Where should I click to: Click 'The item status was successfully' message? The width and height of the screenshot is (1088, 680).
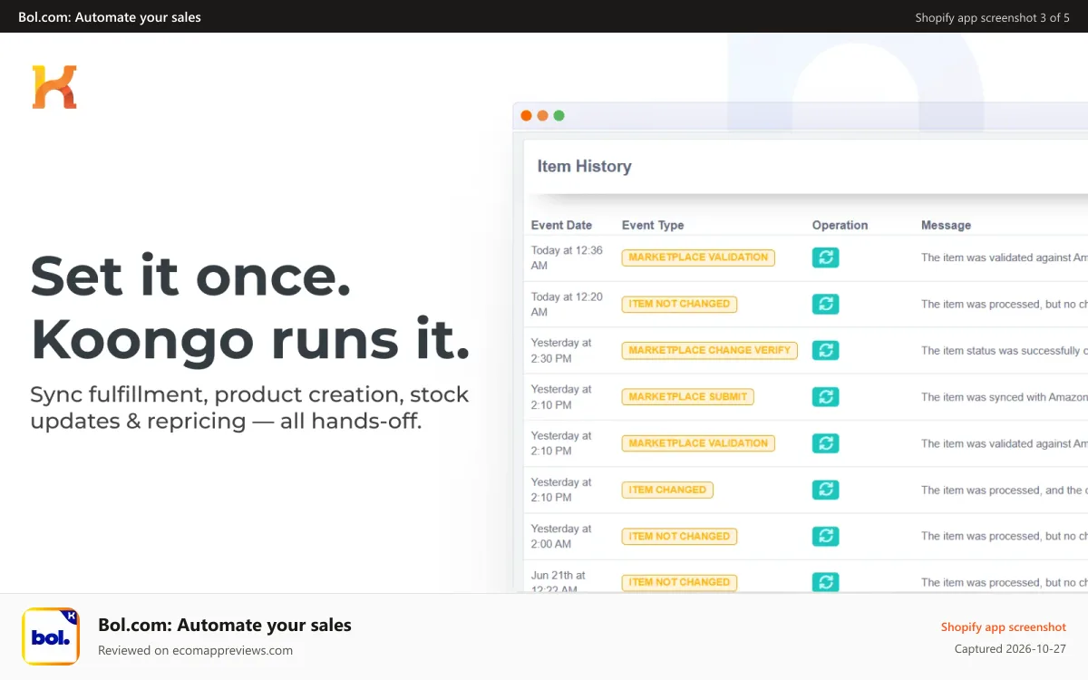click(x=1005, y=350)
